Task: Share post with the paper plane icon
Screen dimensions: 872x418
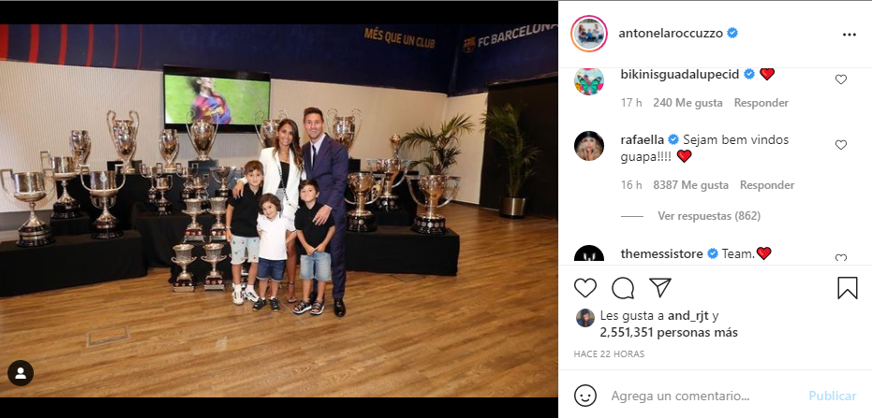Action: pyautogui.click(x=660, y=288)
